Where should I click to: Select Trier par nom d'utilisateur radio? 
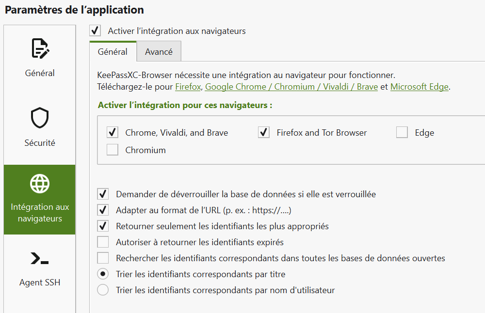point(103,290)
